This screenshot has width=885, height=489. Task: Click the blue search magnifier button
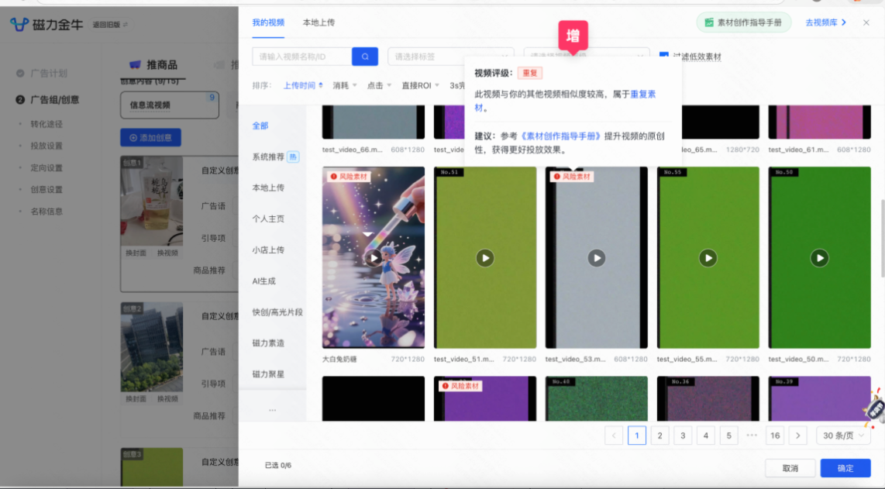pos(364,57)
